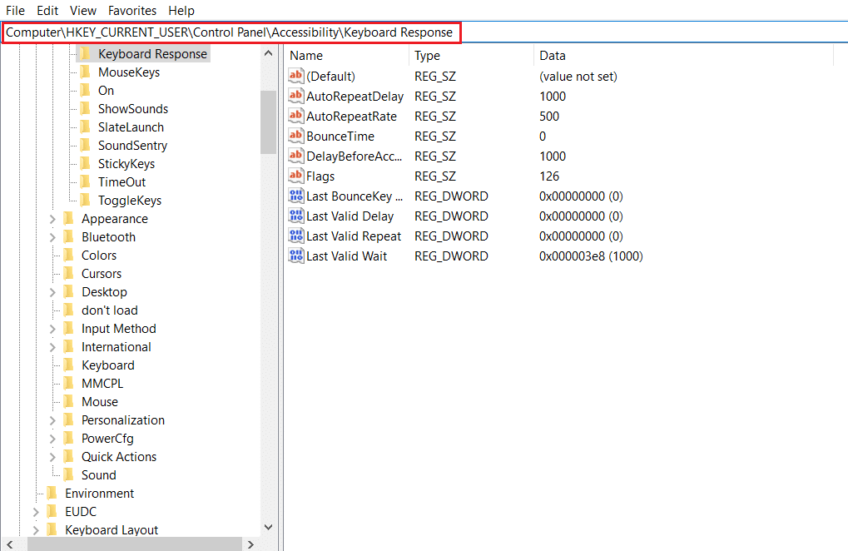The image size is (848, 551).
Task: Expand the Quick Actions key
Action: pyautogui.click(x=52, y=457)
